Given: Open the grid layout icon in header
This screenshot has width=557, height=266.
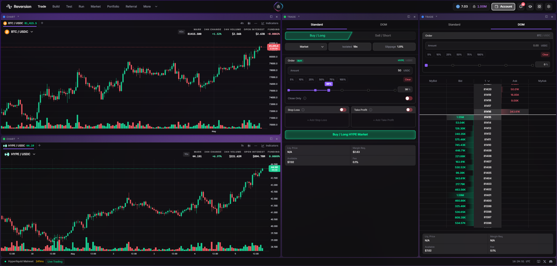Looking at the screenshot, I should 540,6.
